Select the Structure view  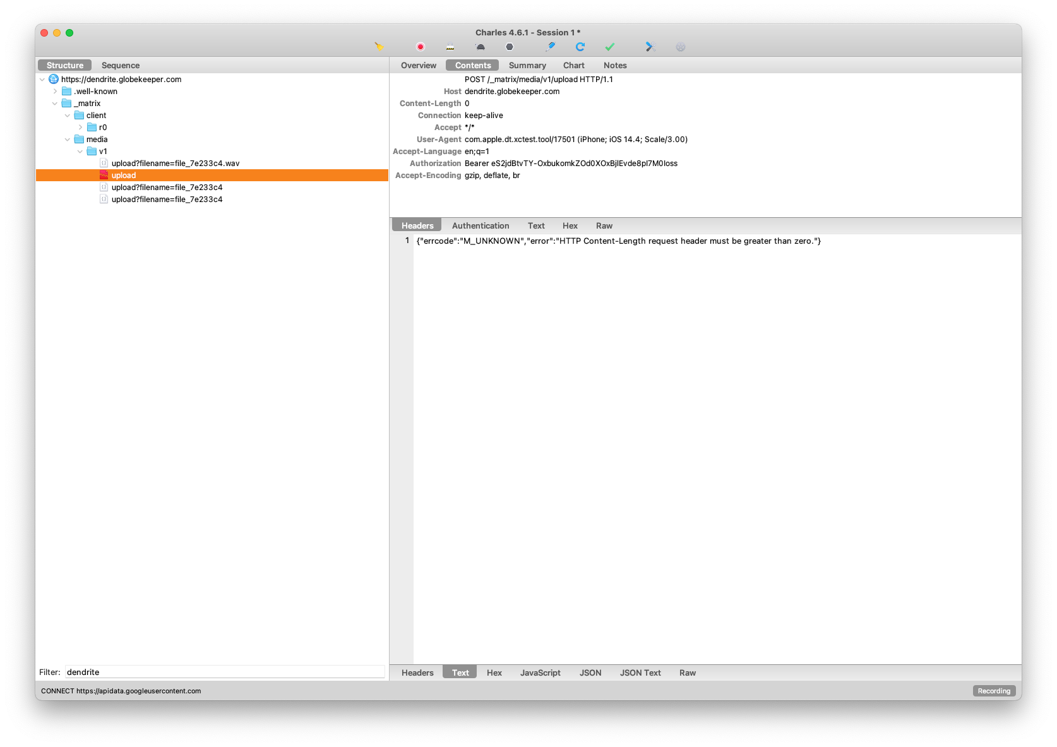[64, 65]
